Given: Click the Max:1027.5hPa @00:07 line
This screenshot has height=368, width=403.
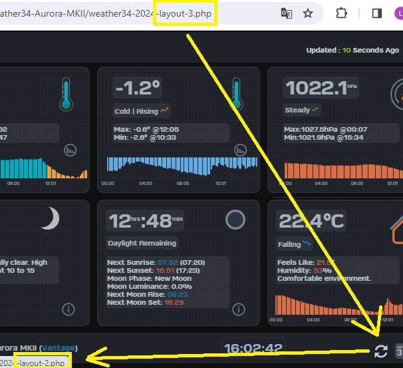Looking at the screenshot, I should [326, 129].
